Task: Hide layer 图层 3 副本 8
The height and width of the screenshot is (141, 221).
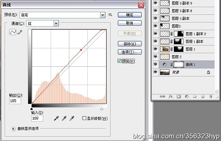Action: (155, 11)
